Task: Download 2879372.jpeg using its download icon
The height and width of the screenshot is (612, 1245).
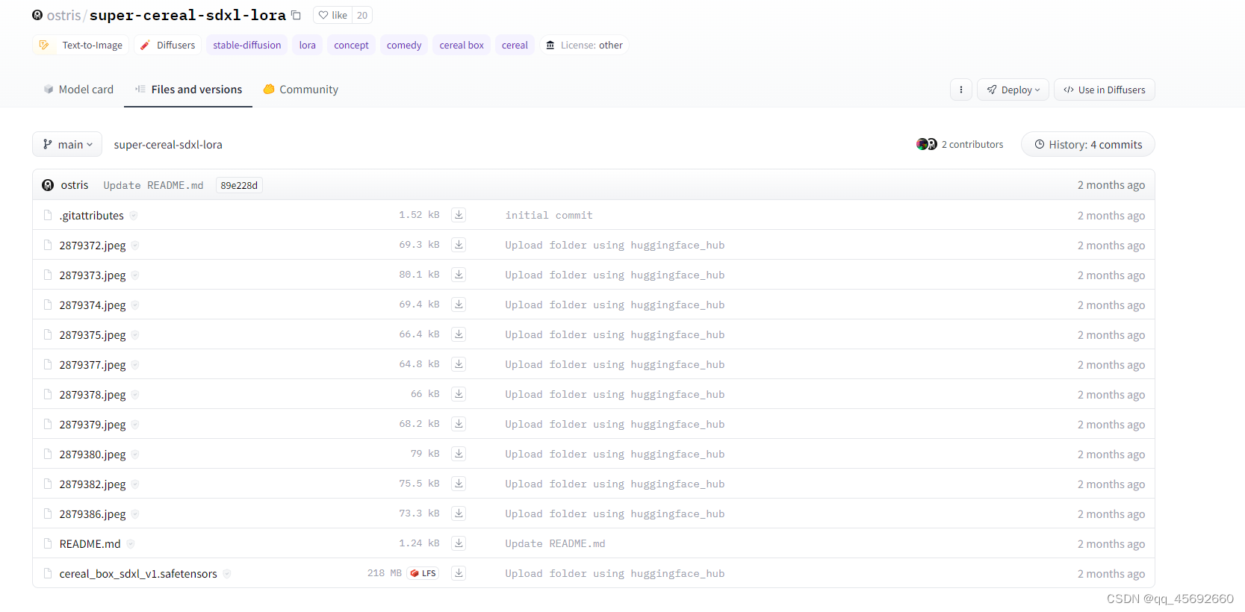Action: tap(459, 245)
